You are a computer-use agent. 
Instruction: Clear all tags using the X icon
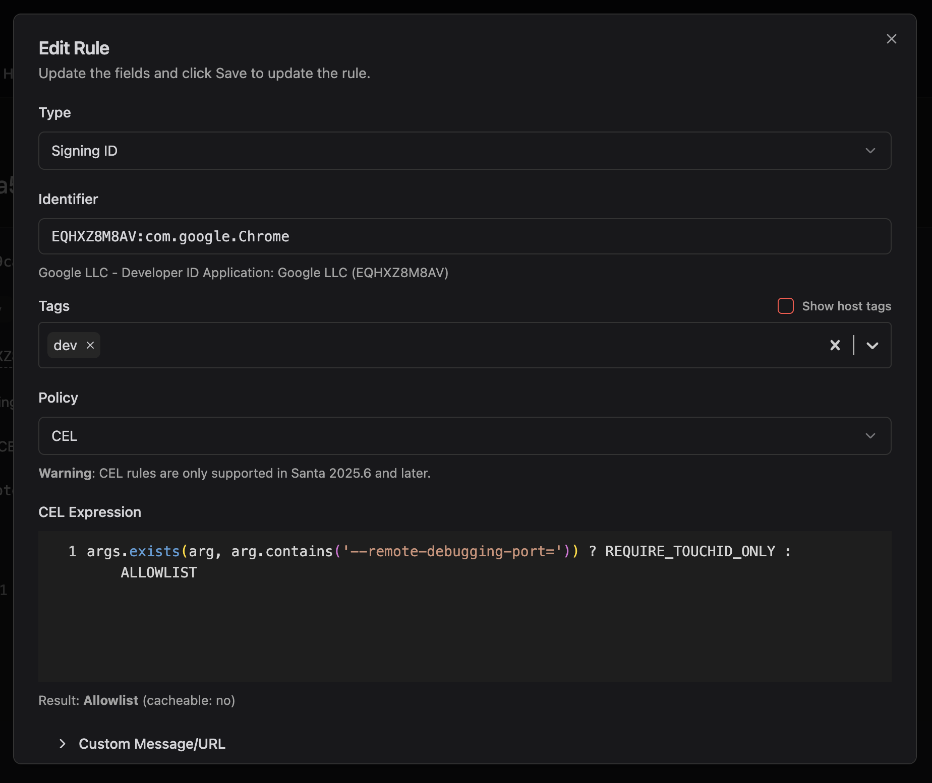click(835, 345)
